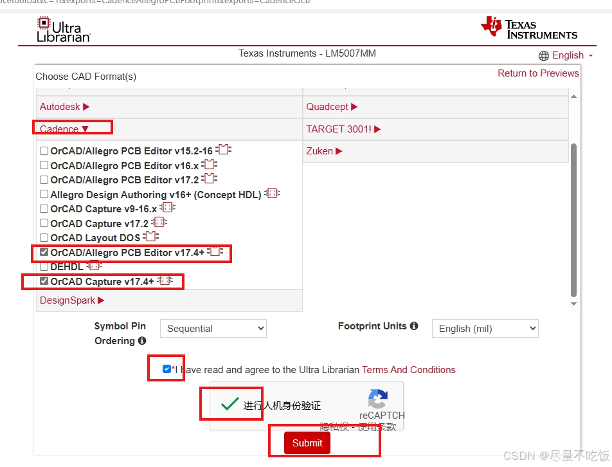Click Return to Previews link
Viewport: 612px width, 467px height.
point(538,73)
